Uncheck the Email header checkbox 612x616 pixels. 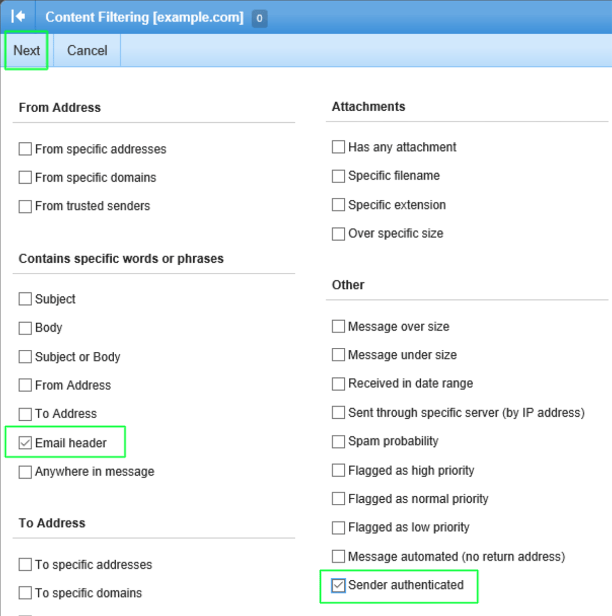25,443
